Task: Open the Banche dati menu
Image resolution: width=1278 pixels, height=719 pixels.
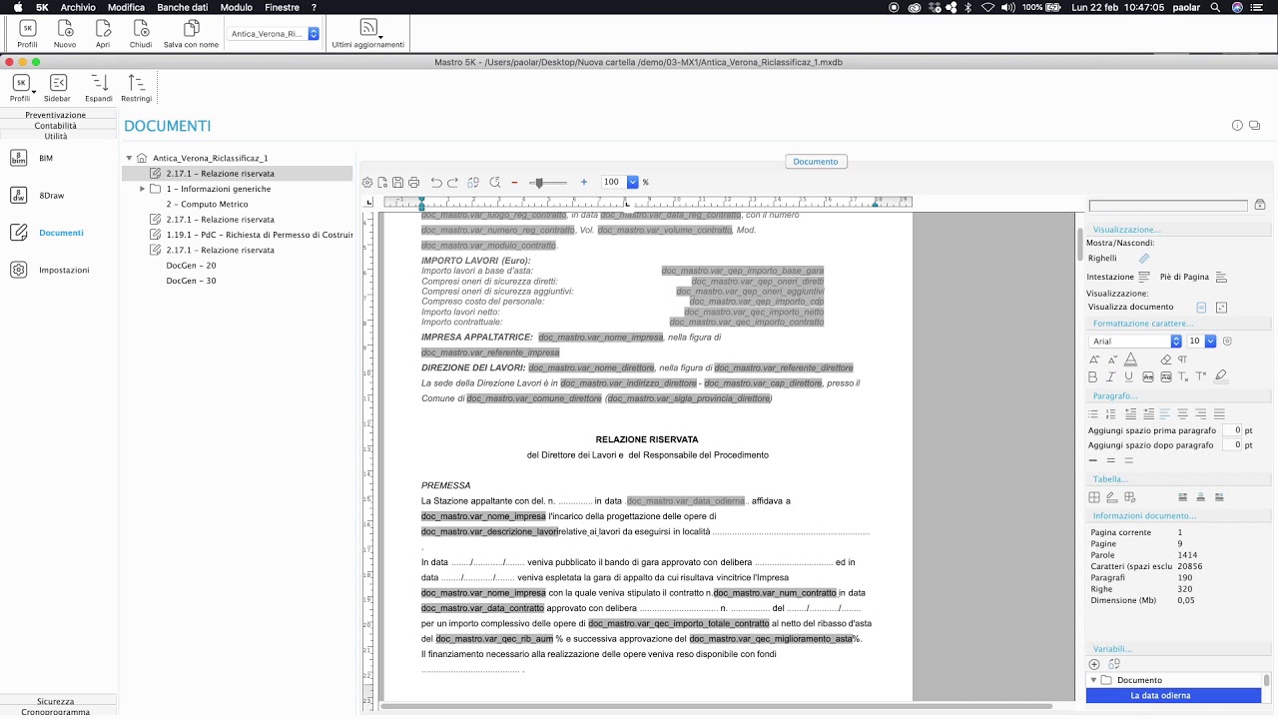Action: pyautogui.click(x=183, y=7)
